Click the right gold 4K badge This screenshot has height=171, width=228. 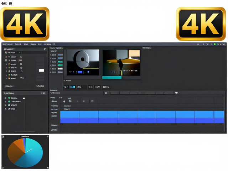tap(201, 24)
